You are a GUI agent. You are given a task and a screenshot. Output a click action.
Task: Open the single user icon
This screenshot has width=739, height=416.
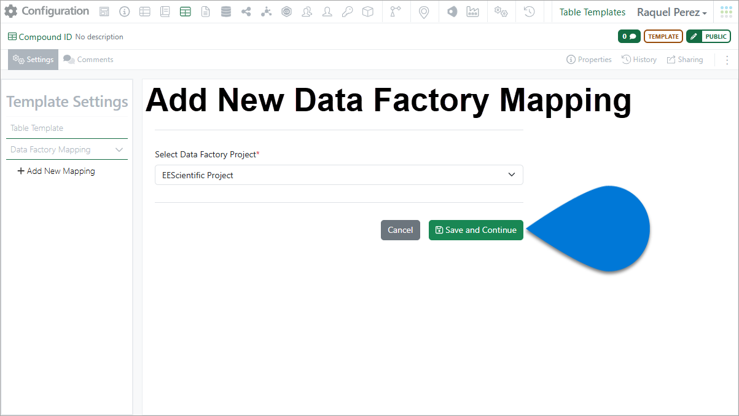[327, 12]
